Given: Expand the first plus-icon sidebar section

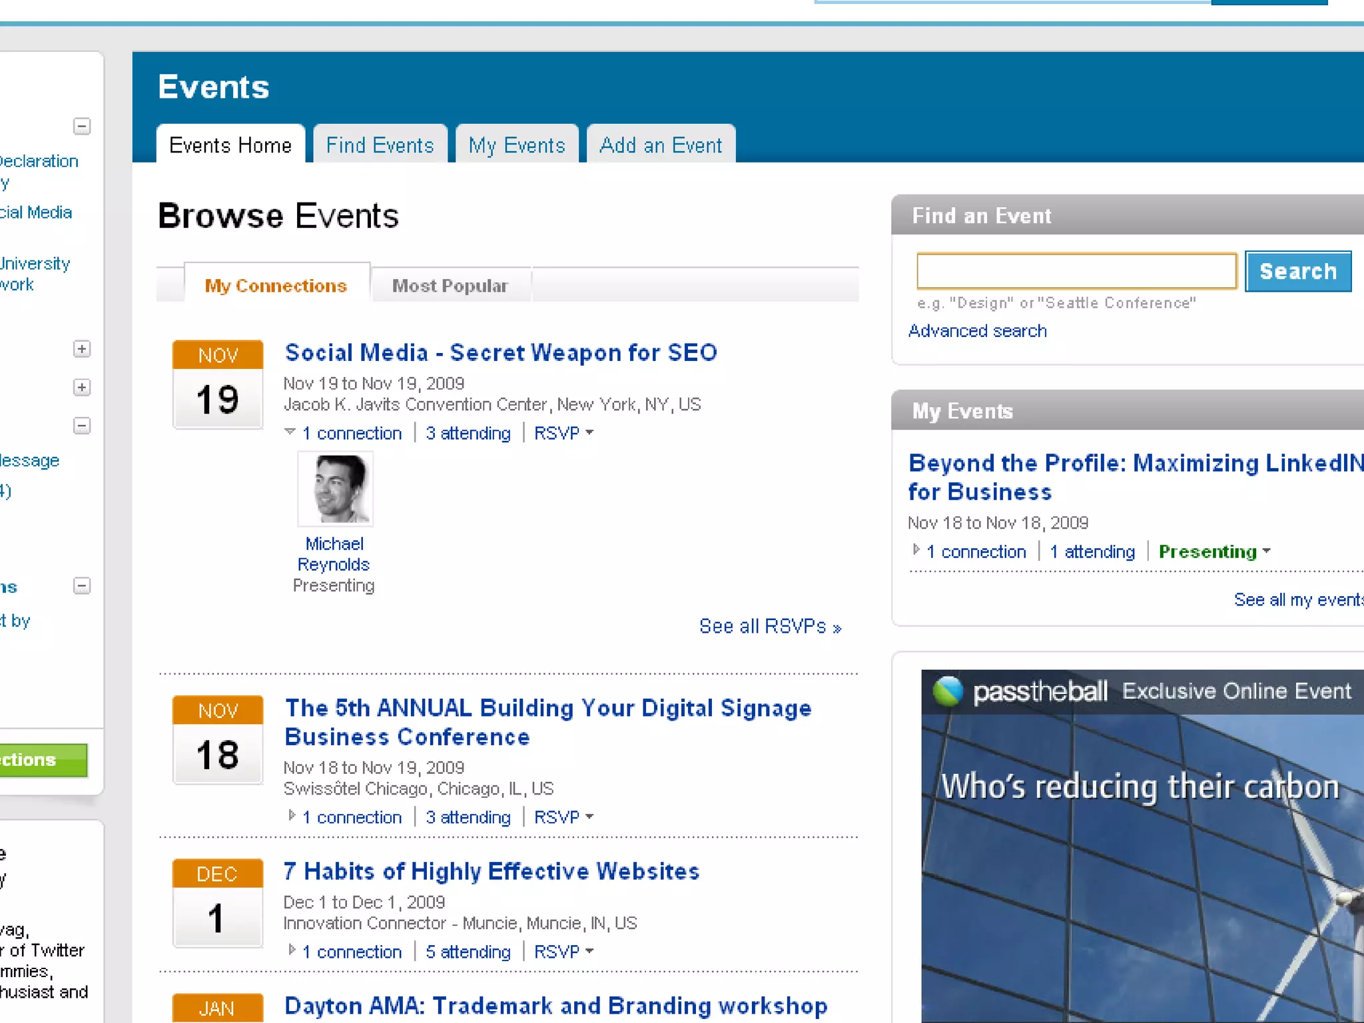Looking at the screenshot, I should [x=82, y=349].
